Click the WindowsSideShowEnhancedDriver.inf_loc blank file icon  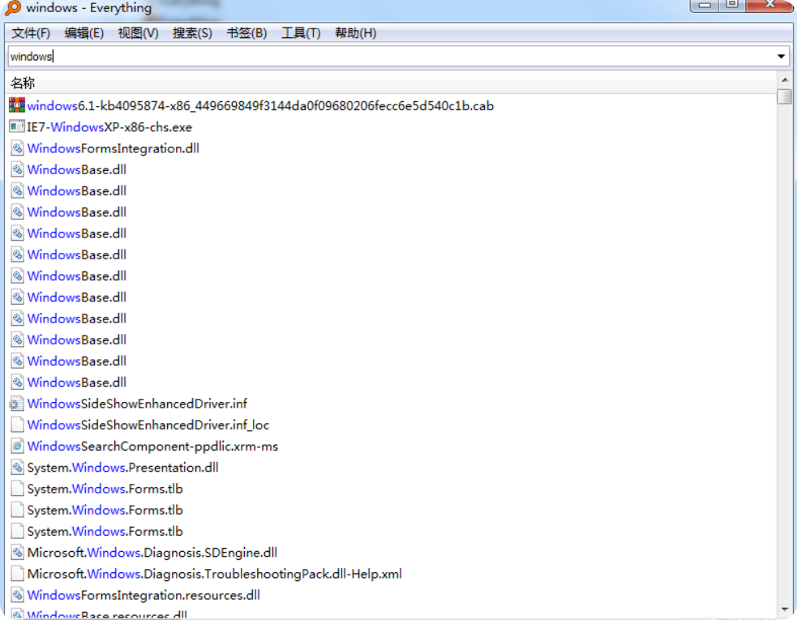click(x=17, y=425)
